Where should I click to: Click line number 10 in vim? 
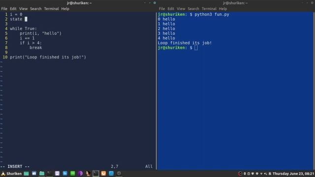tap(5, 57)
